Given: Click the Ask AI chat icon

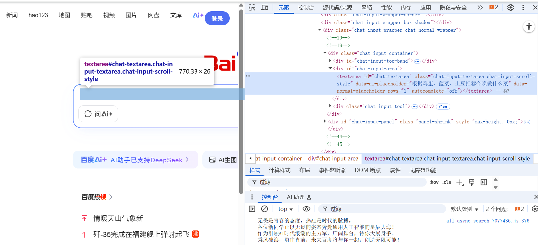Looking at the screenshot, I should (x=88, y=114).
